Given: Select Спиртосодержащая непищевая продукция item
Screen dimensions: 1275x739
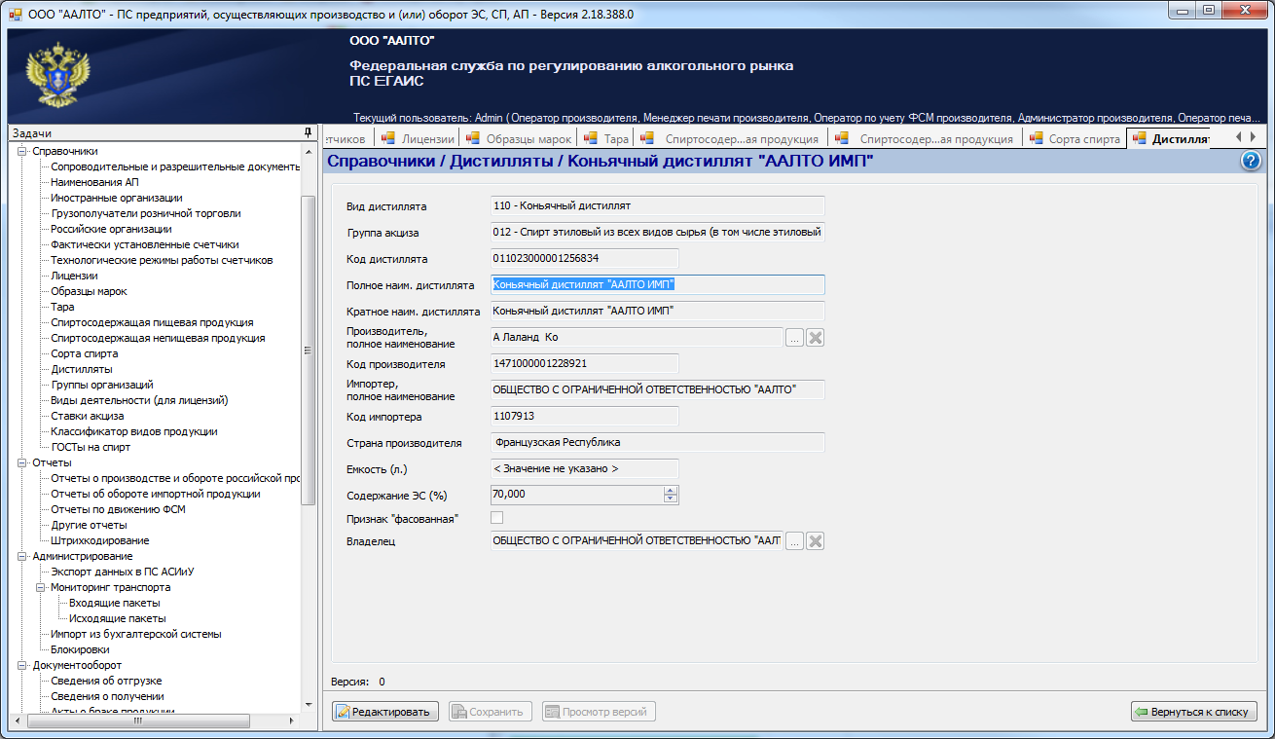Looking at the screenshot, I should click(x=158, y=338).
